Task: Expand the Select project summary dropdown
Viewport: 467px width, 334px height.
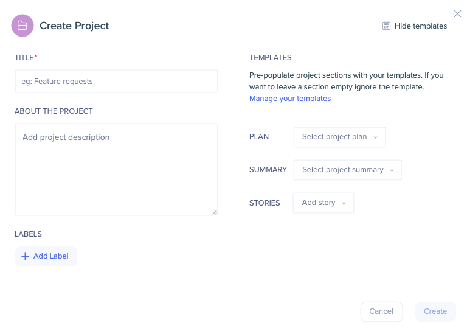Action: coord(348,170)
